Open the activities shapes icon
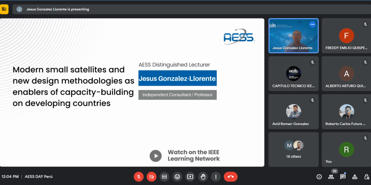Image resolution: width=371 pixels, height=185 pixels. click(354, 177)
